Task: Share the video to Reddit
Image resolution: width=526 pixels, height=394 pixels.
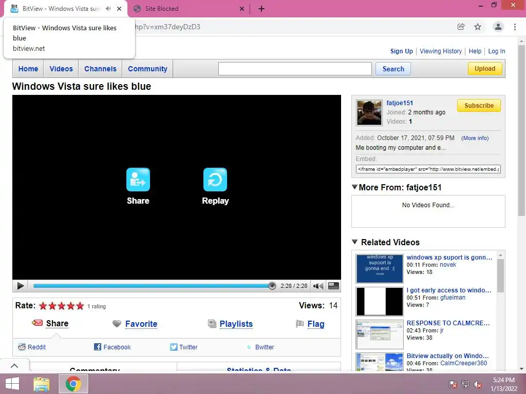Action: pos(36,347)
